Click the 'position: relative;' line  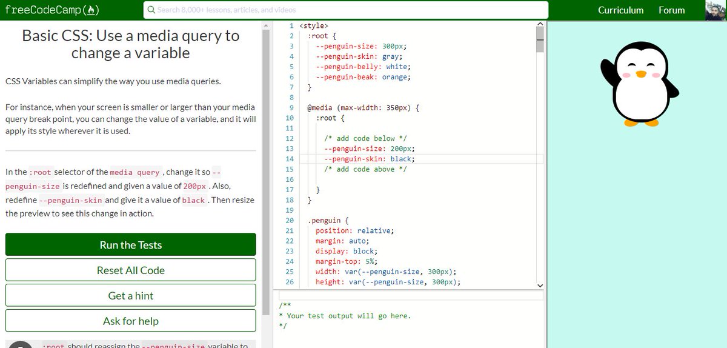tap(354, 230)
